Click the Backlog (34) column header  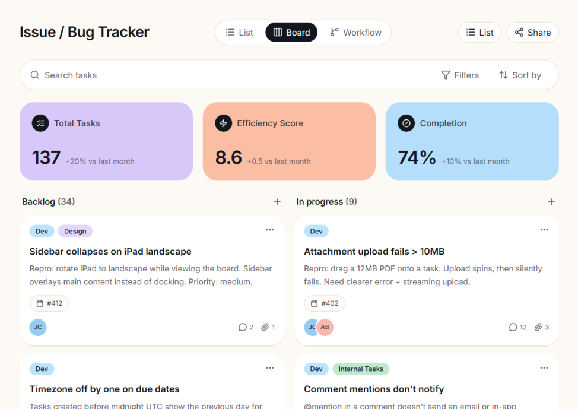(x=48, y=202)
